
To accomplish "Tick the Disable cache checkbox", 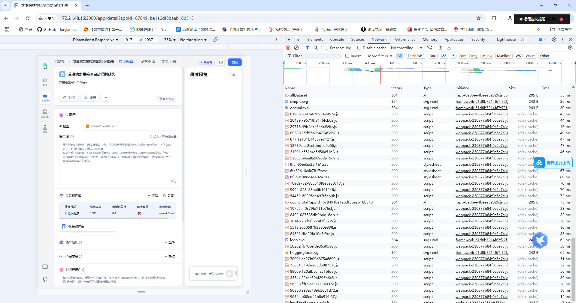I will click(x=359, y=48).
